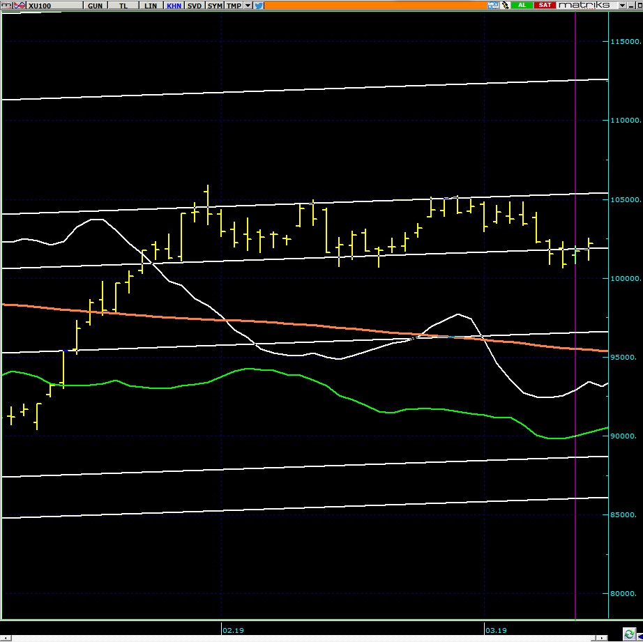Click the Matriks chart window icon
Image resolution: width=643 pixels, height=642 pixels.
pos(6,6)
